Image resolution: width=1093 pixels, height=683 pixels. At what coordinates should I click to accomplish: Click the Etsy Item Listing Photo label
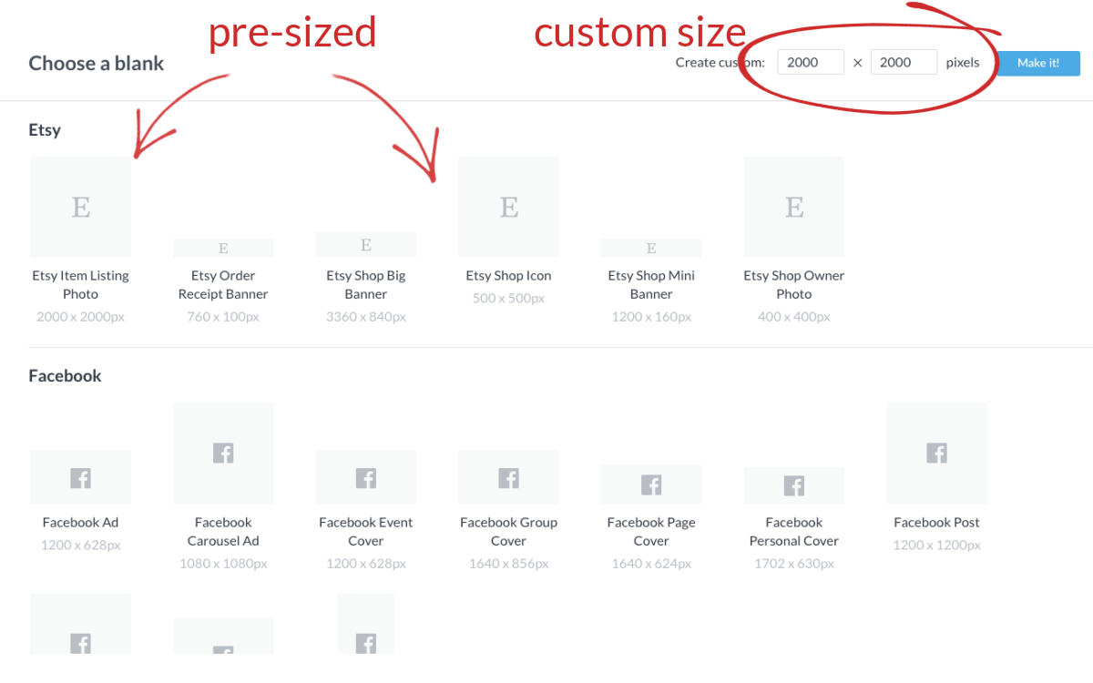pos(80,285)
